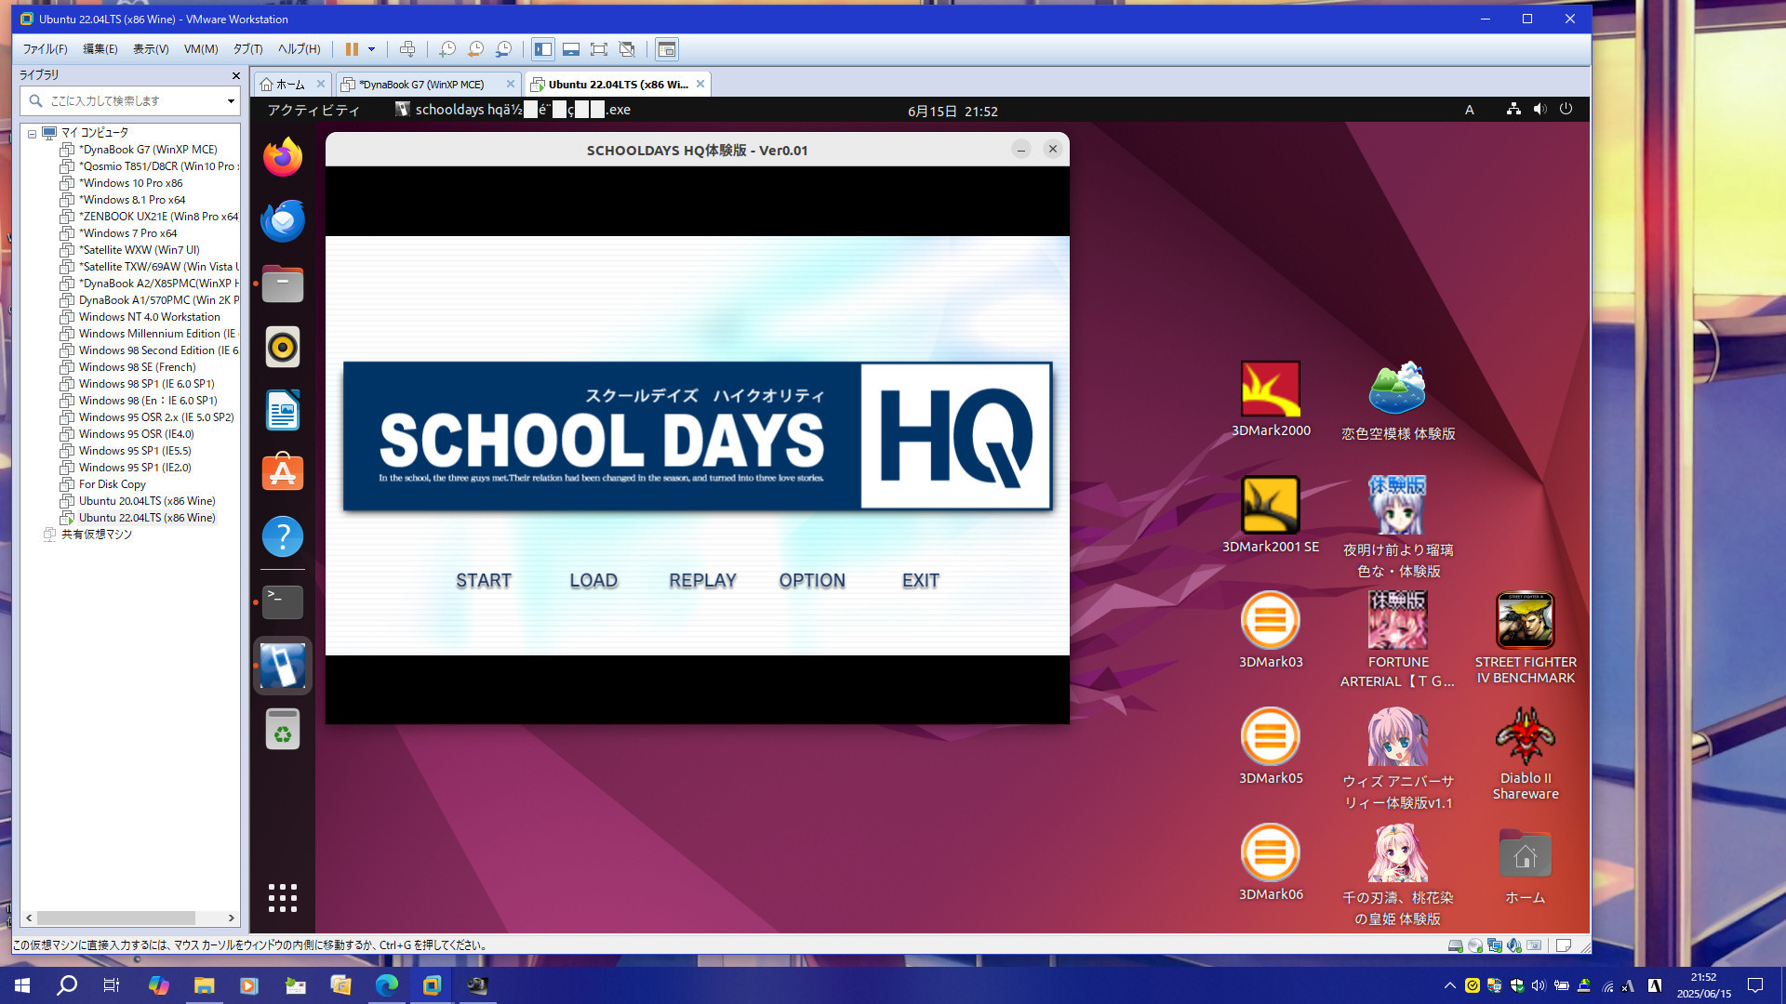Open Ubuntu Software store in the dock

click(283, 473)
